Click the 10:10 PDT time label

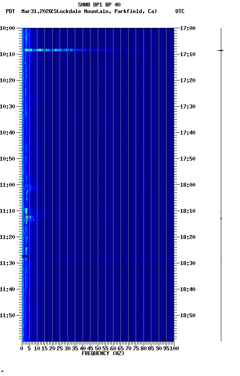coord(7,54)
